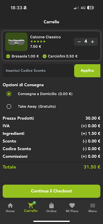Tap the battery indicator in status bar
This screenshot has height=224, width=103.
(x=91, y=8)
